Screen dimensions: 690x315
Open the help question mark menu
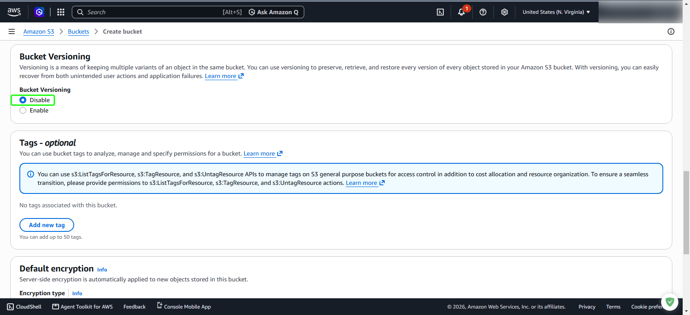pos(483,12)
